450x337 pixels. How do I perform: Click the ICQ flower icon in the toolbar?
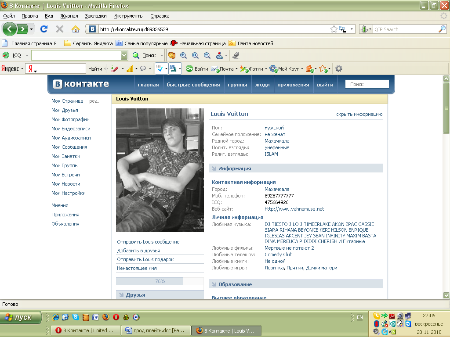click(6, 55)
